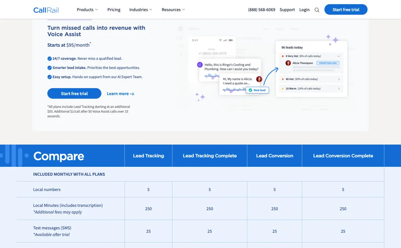The height and width of the screenshot is (248, 401).
Task: Collapse the 8 Very Hot leads row
Action: coord(339,56)
